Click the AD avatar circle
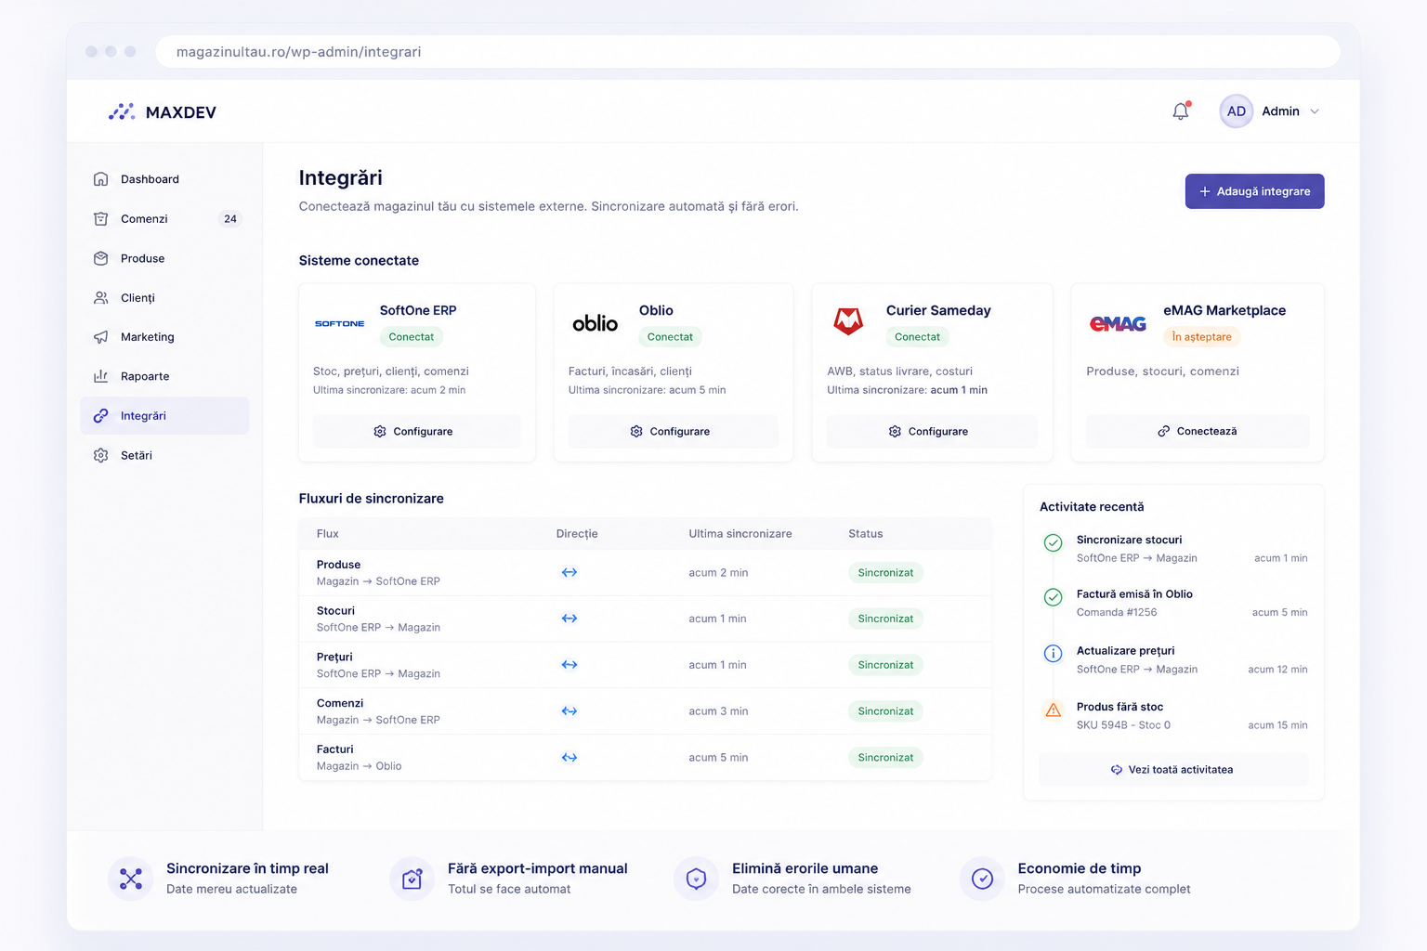The width and height of the screenshot is (1427, 951). point(1237,111)
